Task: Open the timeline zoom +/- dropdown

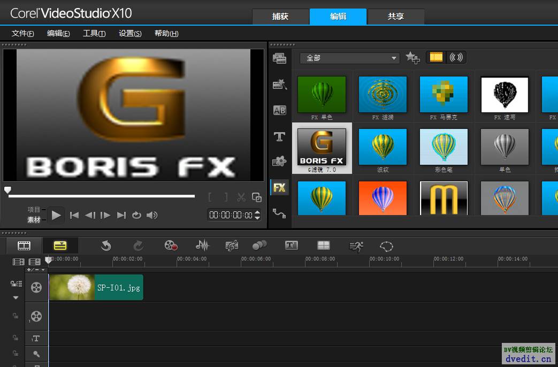Action: (x=36, y=270)
